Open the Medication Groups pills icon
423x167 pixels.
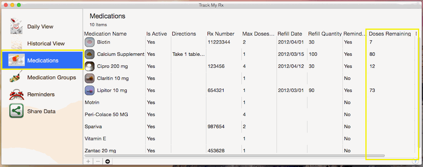[x=16, y=77]
